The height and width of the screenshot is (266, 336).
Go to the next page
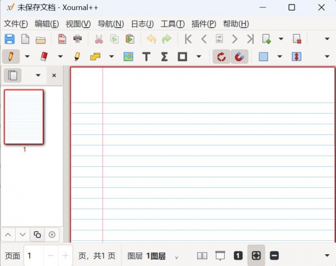pos(235,39)
